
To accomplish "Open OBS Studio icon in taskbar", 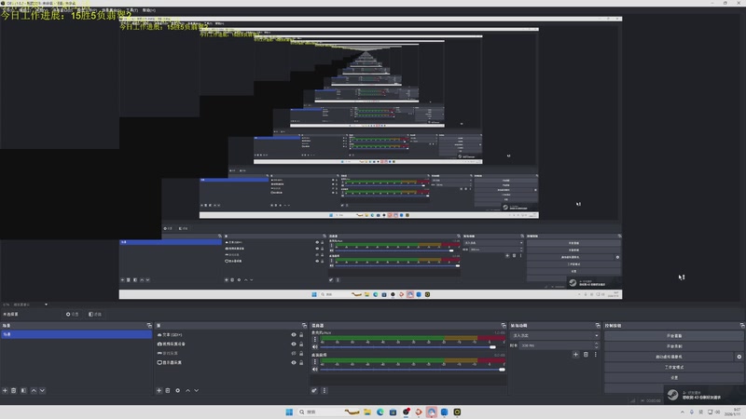I will pyautogui.click(x=406, y=412).
